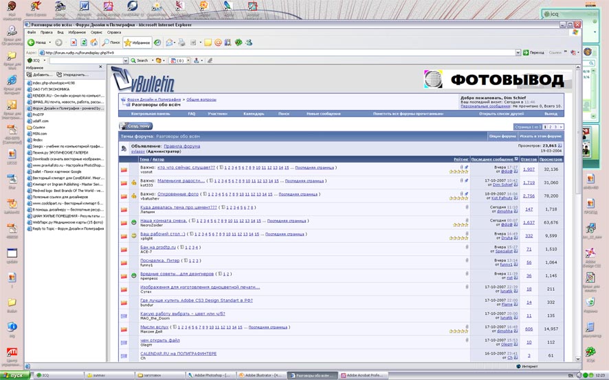Click the Messenger people icon in toolbar
The width and height of the screenshot is (609, 380).
(249, 43)
